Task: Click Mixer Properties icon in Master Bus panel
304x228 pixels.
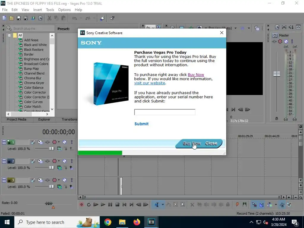Action: pyautogui.click(x=277, y=27)
